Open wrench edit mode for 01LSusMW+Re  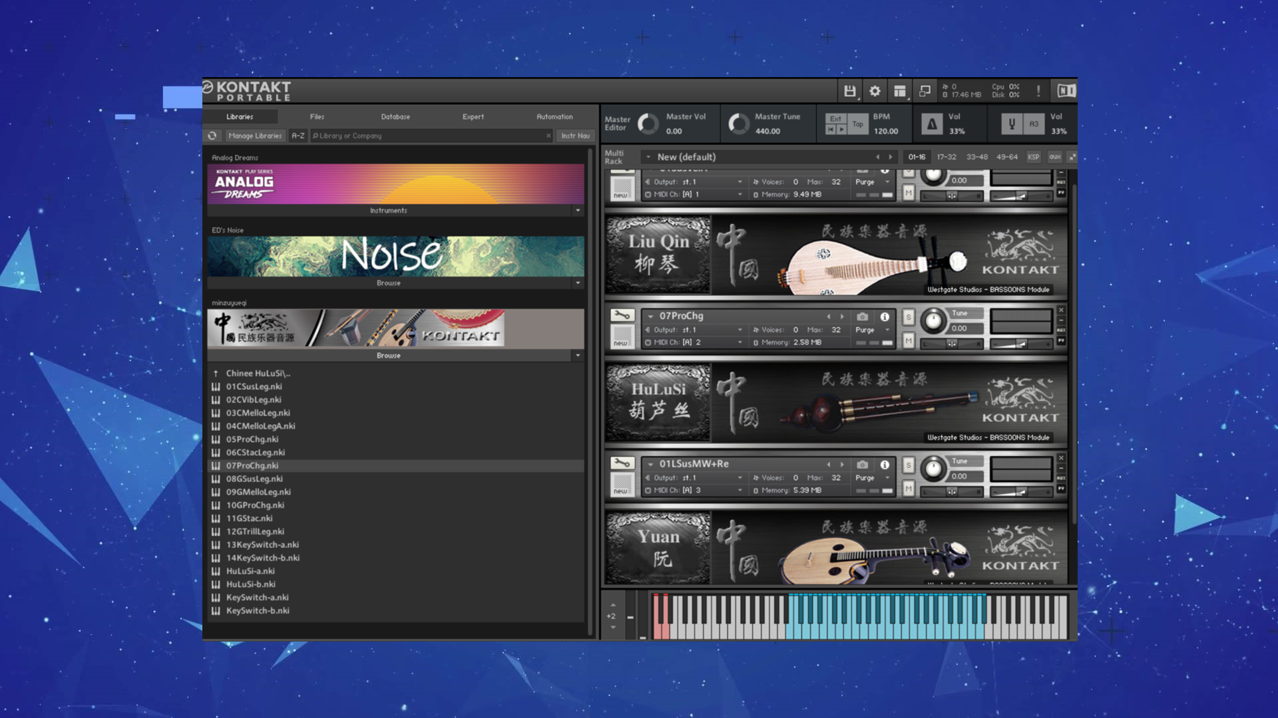[x=622, y=463]
